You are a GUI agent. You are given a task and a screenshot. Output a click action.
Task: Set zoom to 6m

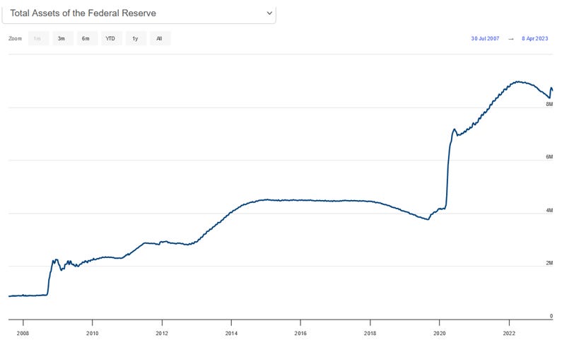[x=86, y=38]
